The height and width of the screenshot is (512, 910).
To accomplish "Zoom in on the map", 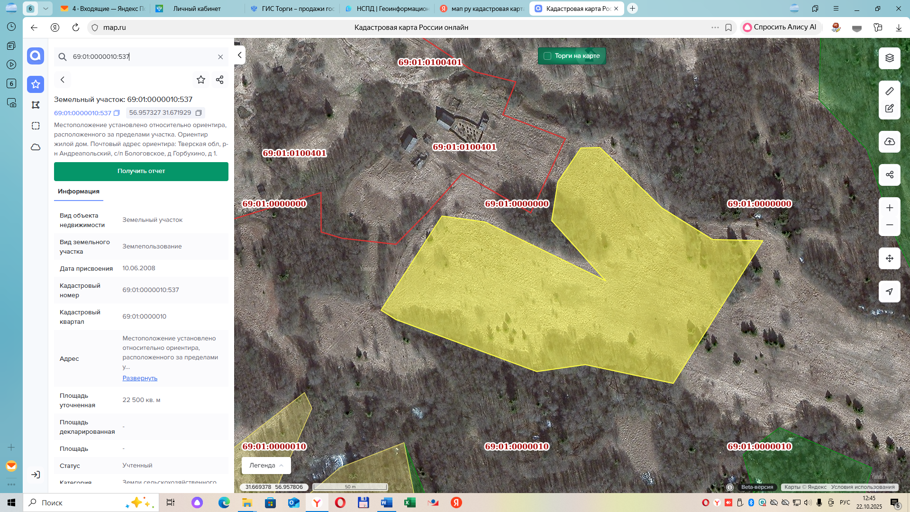I will pos(889,208).
